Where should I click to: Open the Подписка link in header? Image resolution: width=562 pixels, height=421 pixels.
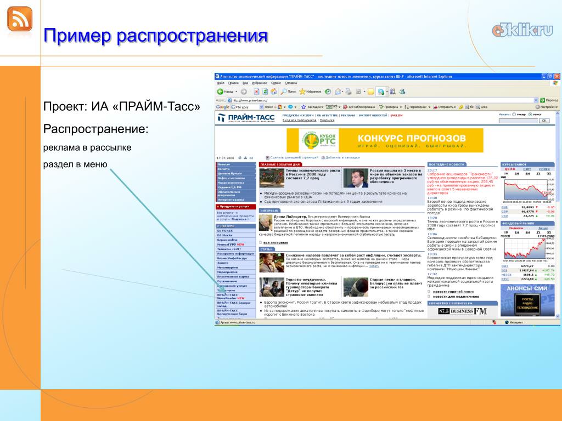(x=327, y=120)
